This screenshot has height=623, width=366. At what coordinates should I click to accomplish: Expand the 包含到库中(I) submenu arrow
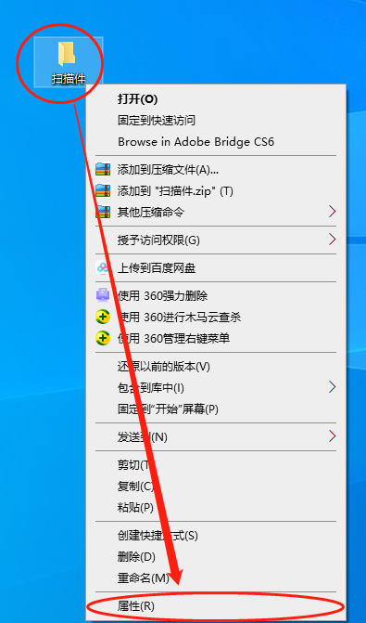(x=333, y=387)
